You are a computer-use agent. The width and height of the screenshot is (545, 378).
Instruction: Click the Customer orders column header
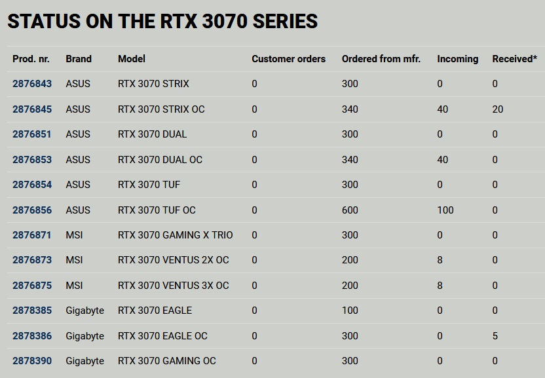tap(288, 59)
